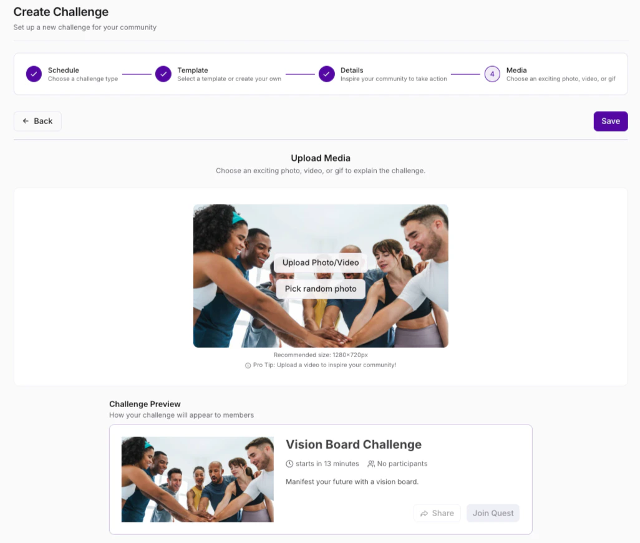640x543 pixels.
Task: Go to the Schedule step label
Action: (63, 70)
